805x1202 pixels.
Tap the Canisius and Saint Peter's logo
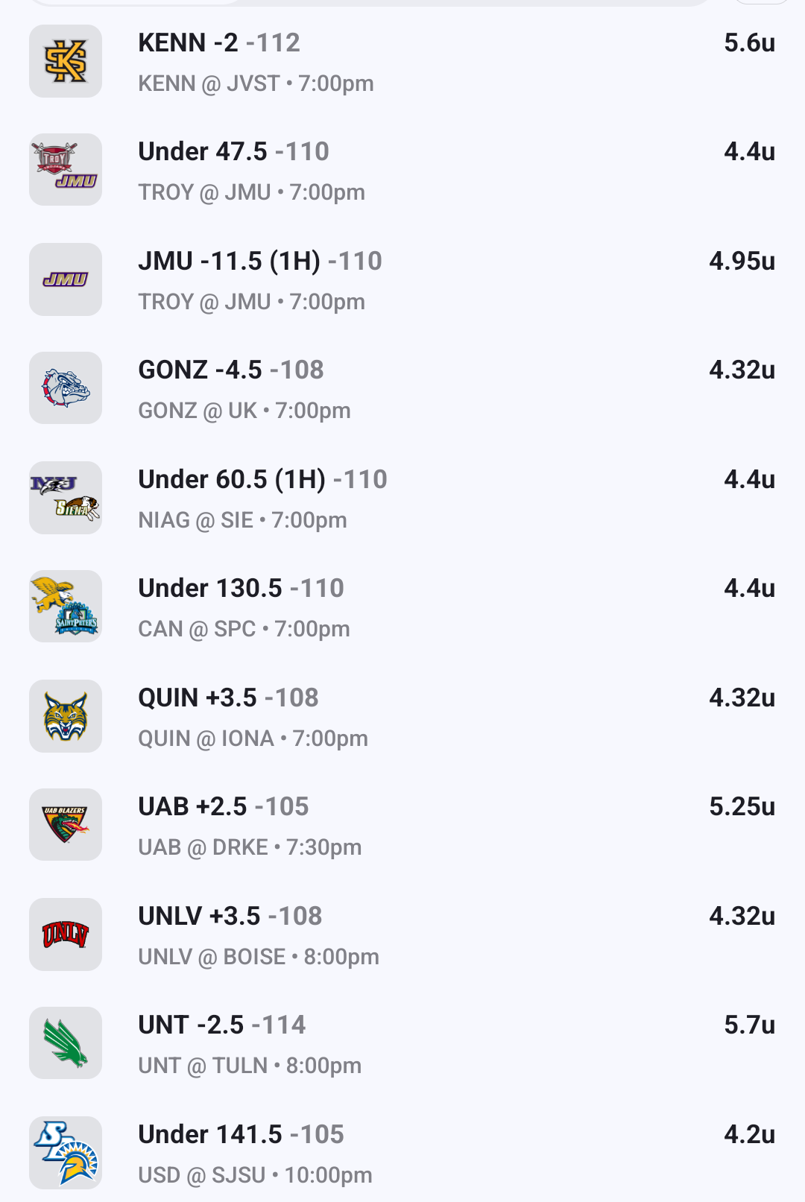(66, 607)
